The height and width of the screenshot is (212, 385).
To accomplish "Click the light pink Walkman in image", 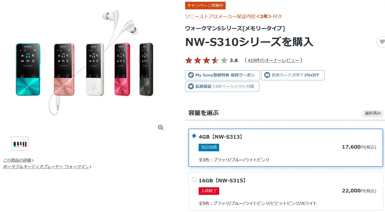I will point(64,69).
